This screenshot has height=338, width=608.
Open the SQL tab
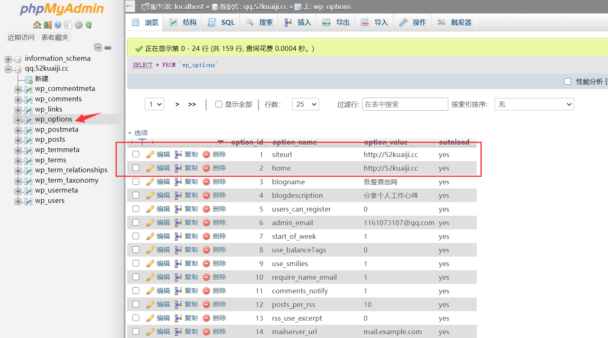pos(222,22)
